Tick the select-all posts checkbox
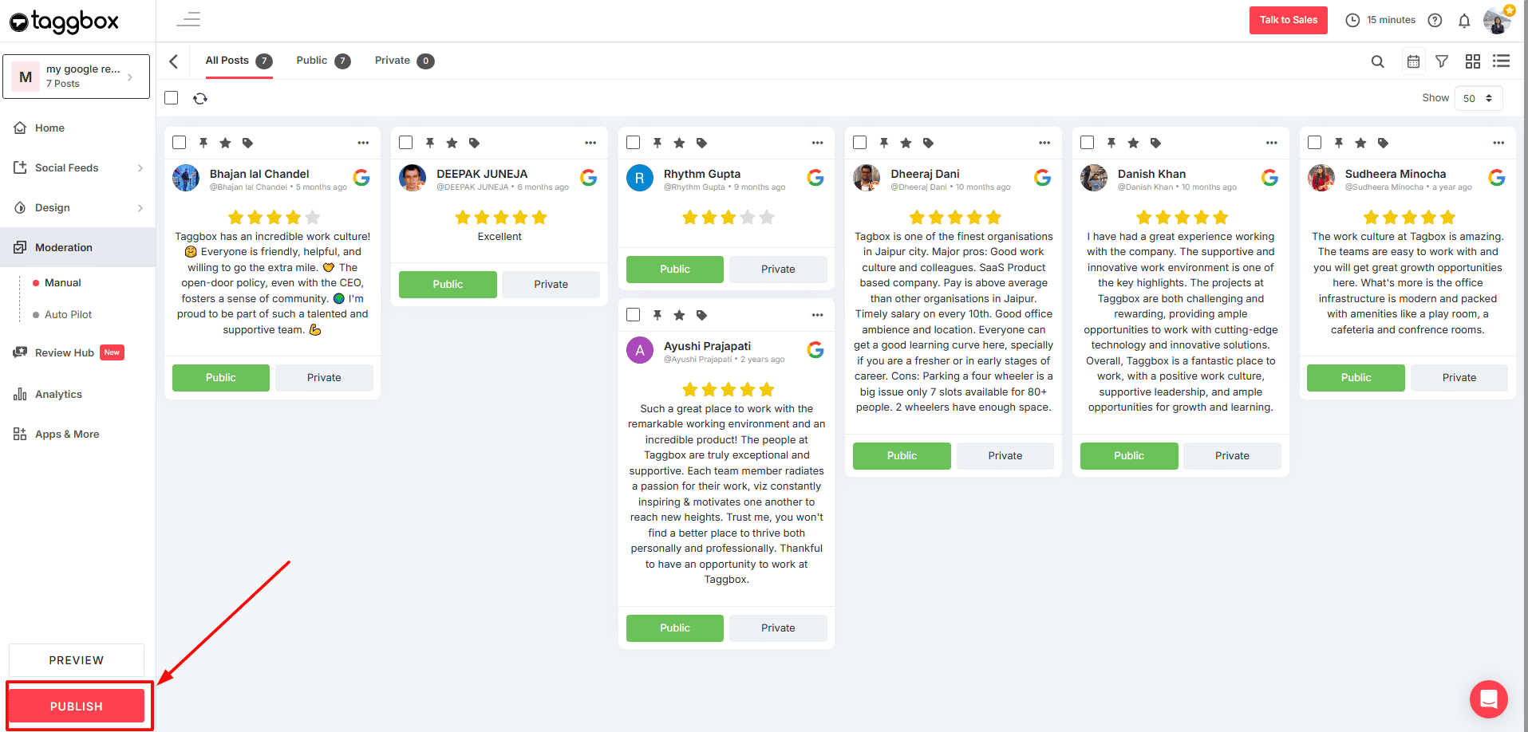Image resolution: width=1528 pixels, height=732 pixels. pos(172,97)
